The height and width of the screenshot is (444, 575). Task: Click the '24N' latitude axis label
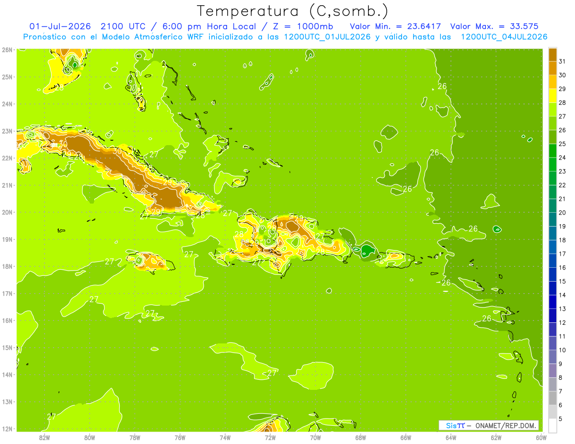[7, 104]
